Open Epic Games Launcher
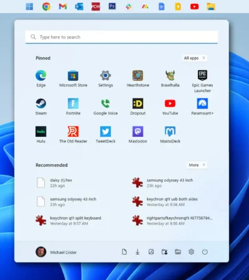The height and width of the screenshot is (280, 249). pyautogui.click(x=202, y=82)
